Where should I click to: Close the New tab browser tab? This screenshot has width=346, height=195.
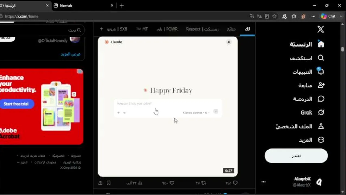click(112, 5)
